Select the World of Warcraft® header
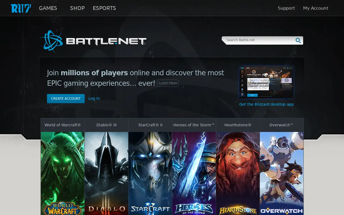The image size is (344, 215). (x=63, y=125)
